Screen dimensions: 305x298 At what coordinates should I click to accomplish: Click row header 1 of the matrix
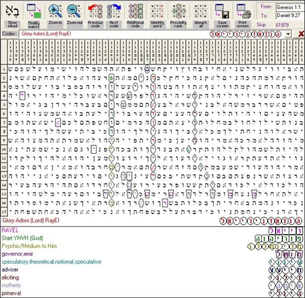pos(4,69)
